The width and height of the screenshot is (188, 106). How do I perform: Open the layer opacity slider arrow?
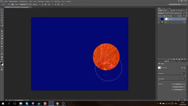(187, 13)
